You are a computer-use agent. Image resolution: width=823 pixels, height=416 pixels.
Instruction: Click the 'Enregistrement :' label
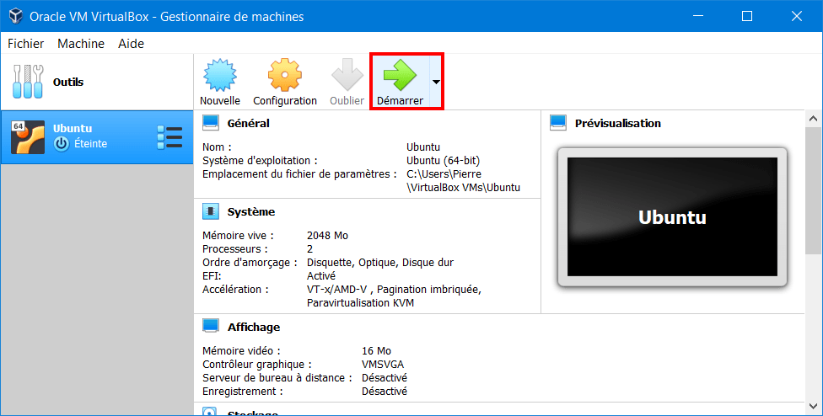[x=243, y=392]
